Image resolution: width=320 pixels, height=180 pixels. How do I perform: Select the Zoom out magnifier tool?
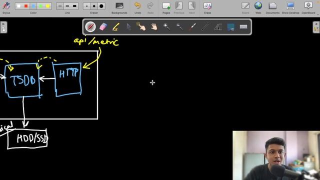point(179,26)
